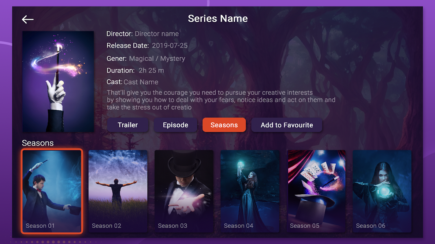Viewport: 435px width, 244px height.
Task: Click the Magical / Mystery genre text
Action: (157, 59)
